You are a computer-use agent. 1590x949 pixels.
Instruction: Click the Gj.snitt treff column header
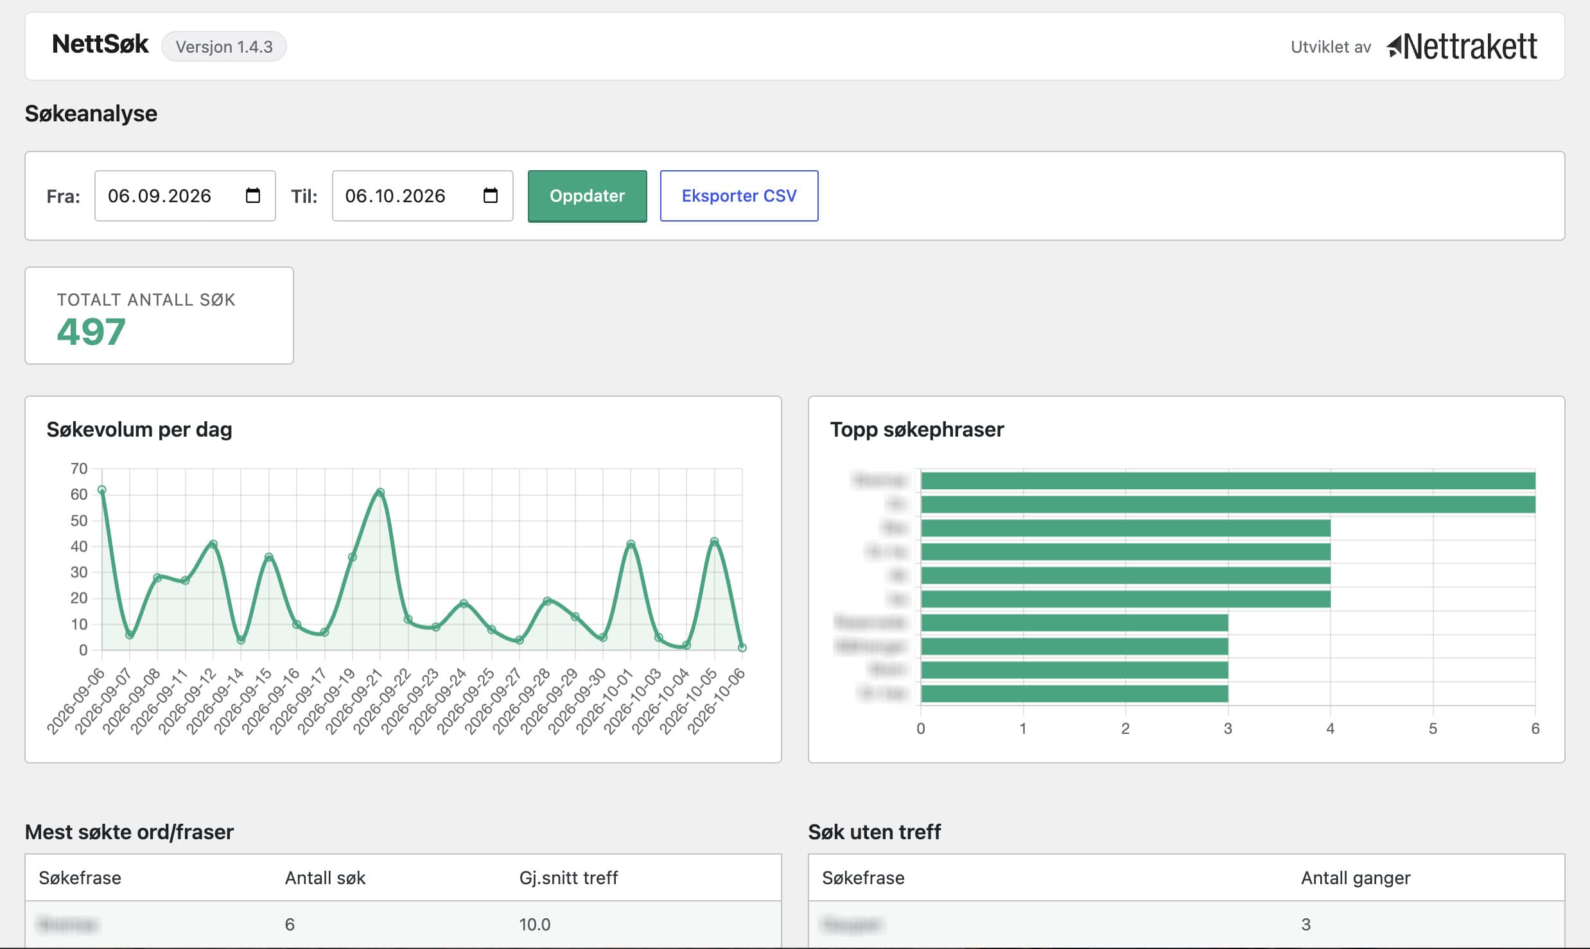pos(568,878)
